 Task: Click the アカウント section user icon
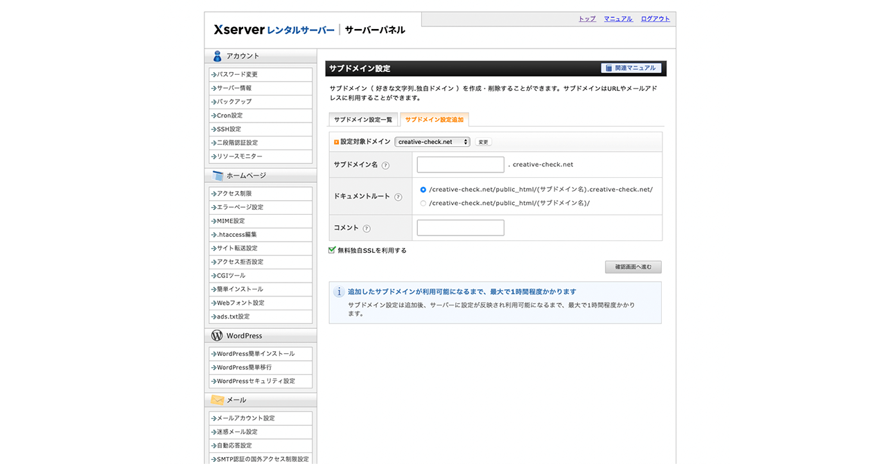pos(217,56)
